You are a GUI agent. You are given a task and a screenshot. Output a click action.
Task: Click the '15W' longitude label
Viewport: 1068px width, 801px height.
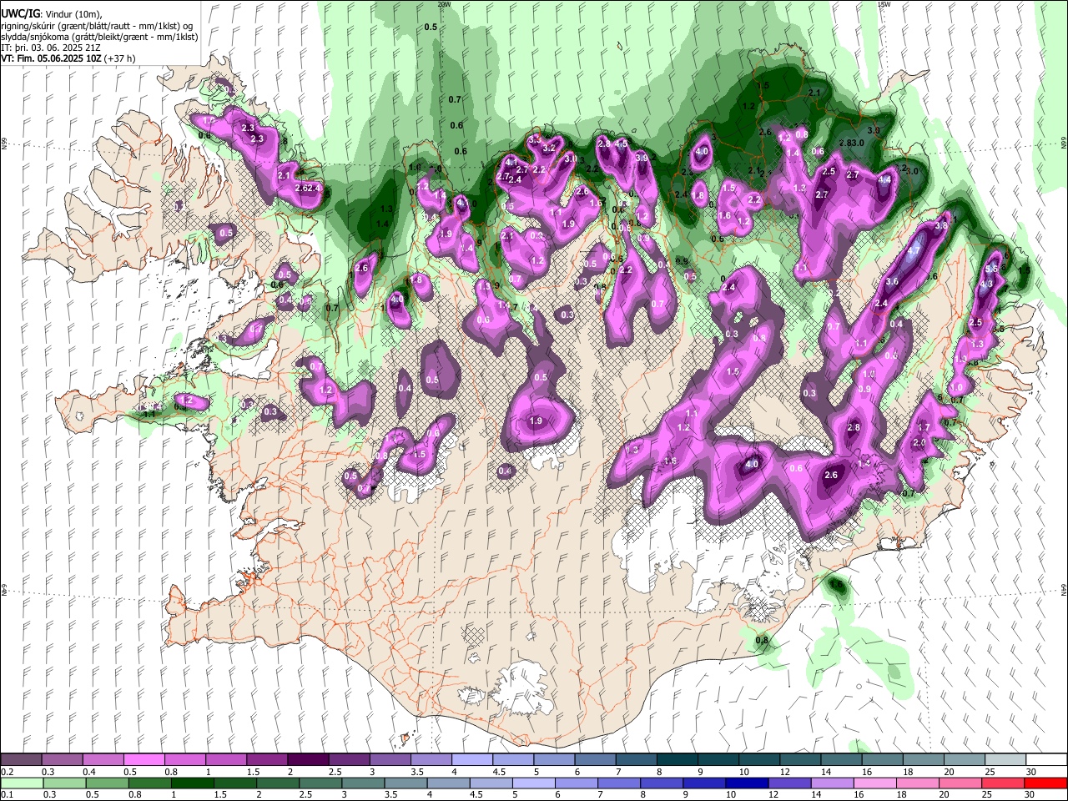point(884,4)
